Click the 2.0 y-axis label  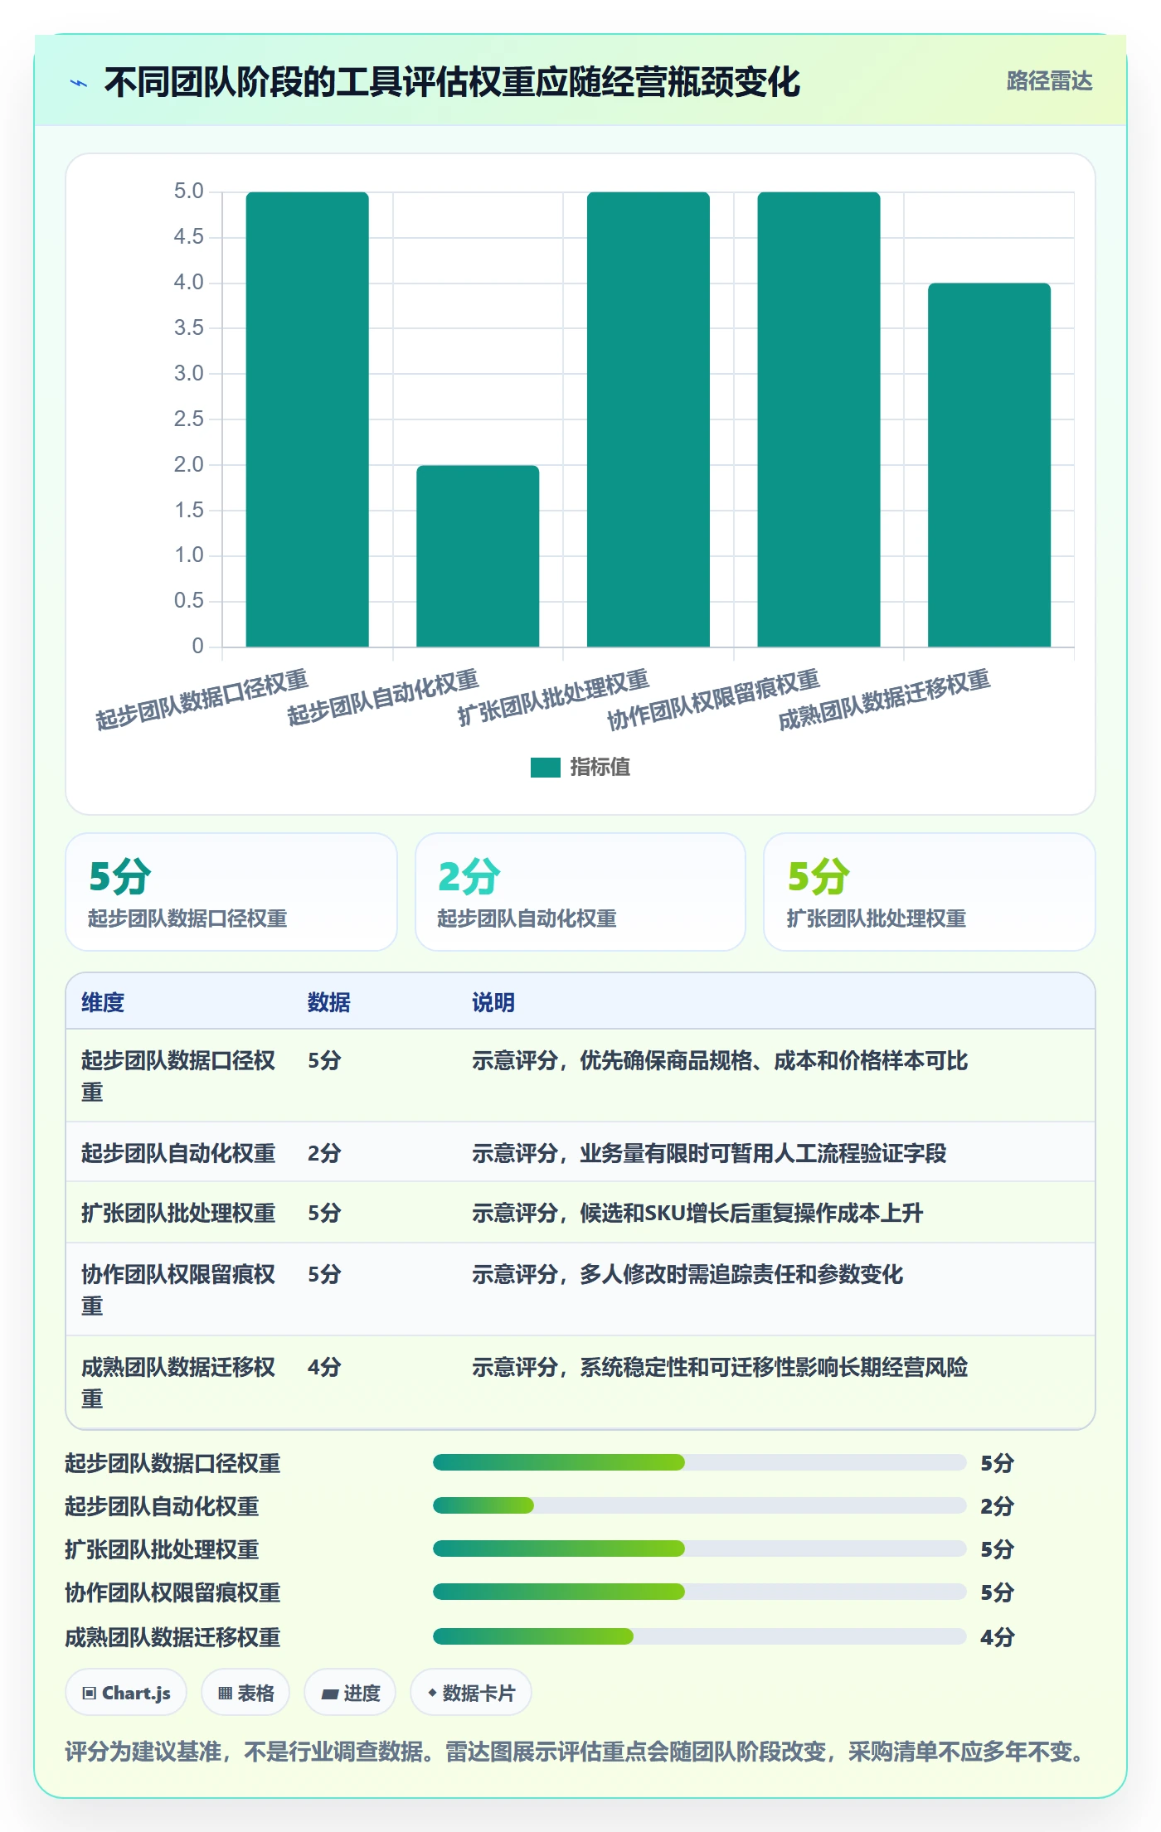188,464
